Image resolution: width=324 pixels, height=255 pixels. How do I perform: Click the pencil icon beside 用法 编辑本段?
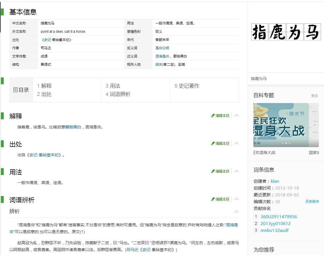(x=213, y=171)
